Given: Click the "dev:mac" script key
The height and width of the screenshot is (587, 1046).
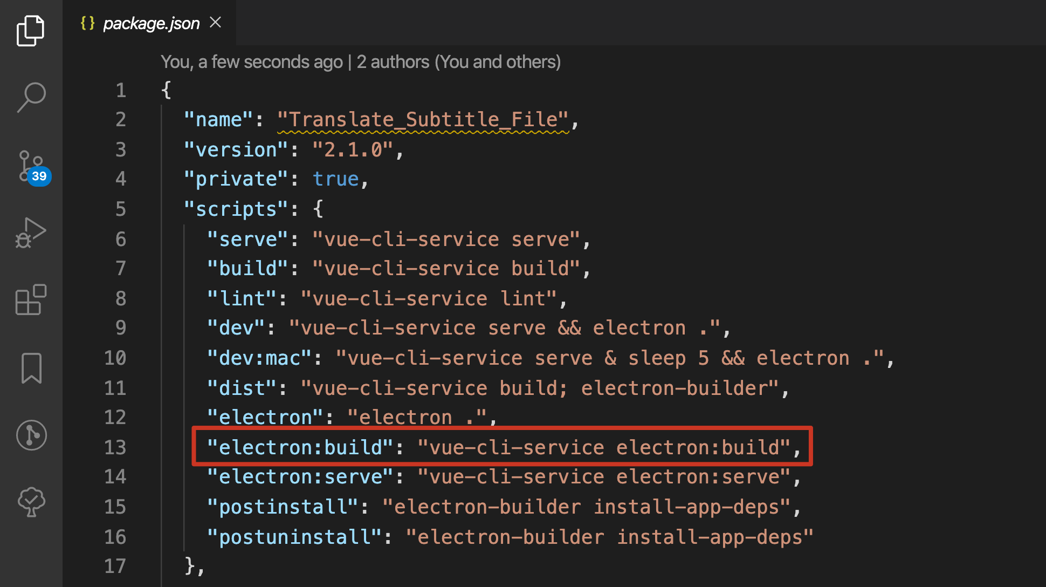Looking at the screenshot, I should click(259, 358).
